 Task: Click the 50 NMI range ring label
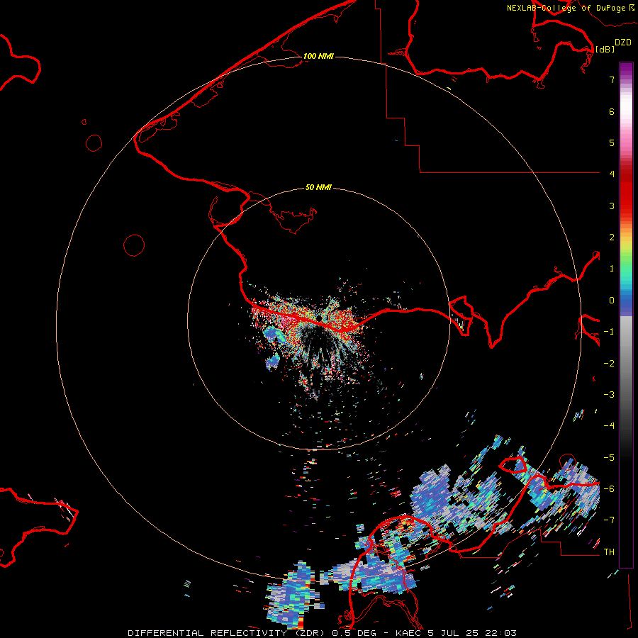tap(318, 187)
